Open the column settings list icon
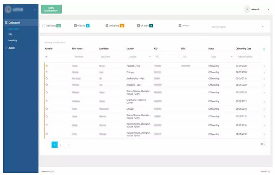 (264, 49)
